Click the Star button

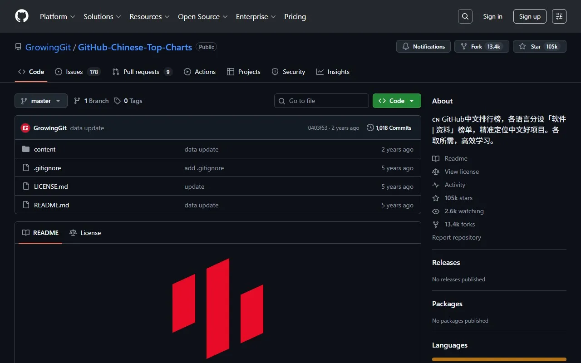point(539,47)
